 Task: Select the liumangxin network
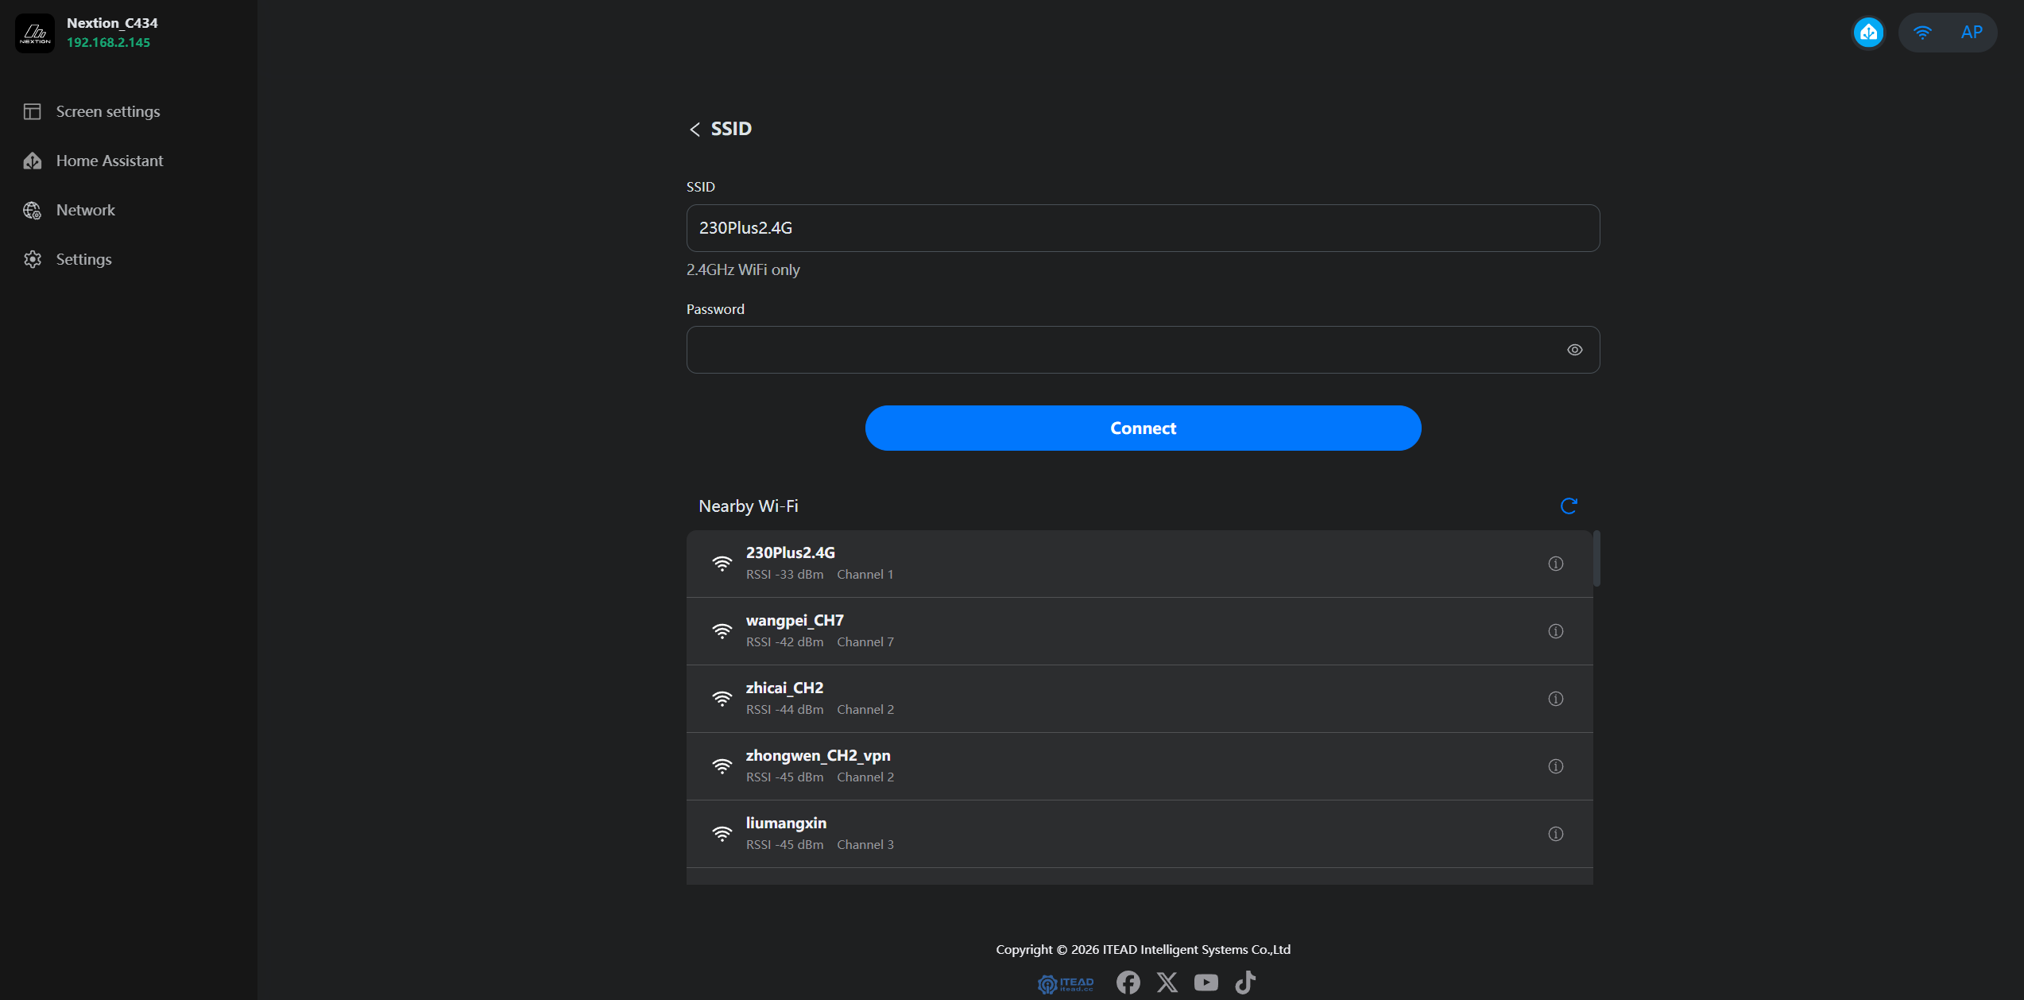coord(1140,834)
